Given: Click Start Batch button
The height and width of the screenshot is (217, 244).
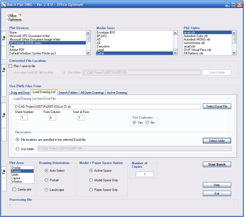Looking at the screenshot, I should point(217,164).
